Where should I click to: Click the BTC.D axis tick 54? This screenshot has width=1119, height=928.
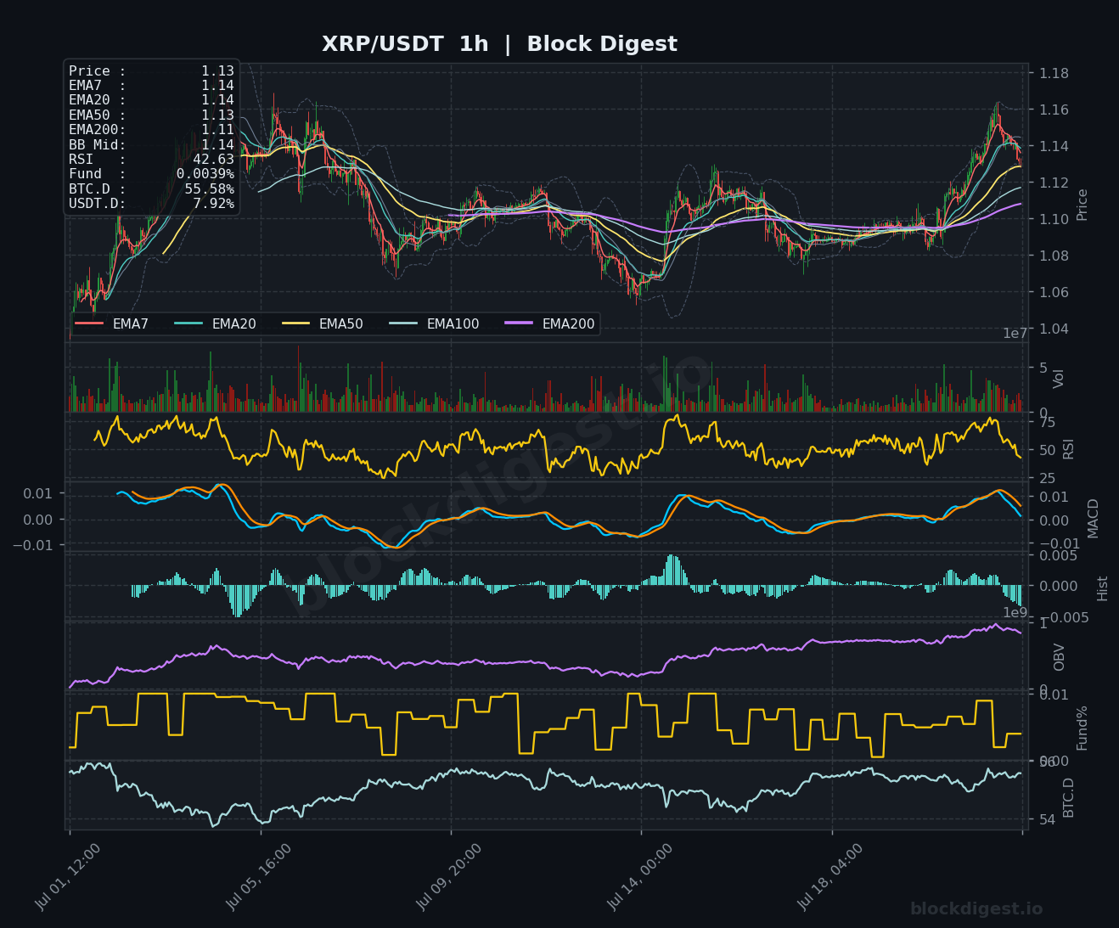(x=1048, y=819)
